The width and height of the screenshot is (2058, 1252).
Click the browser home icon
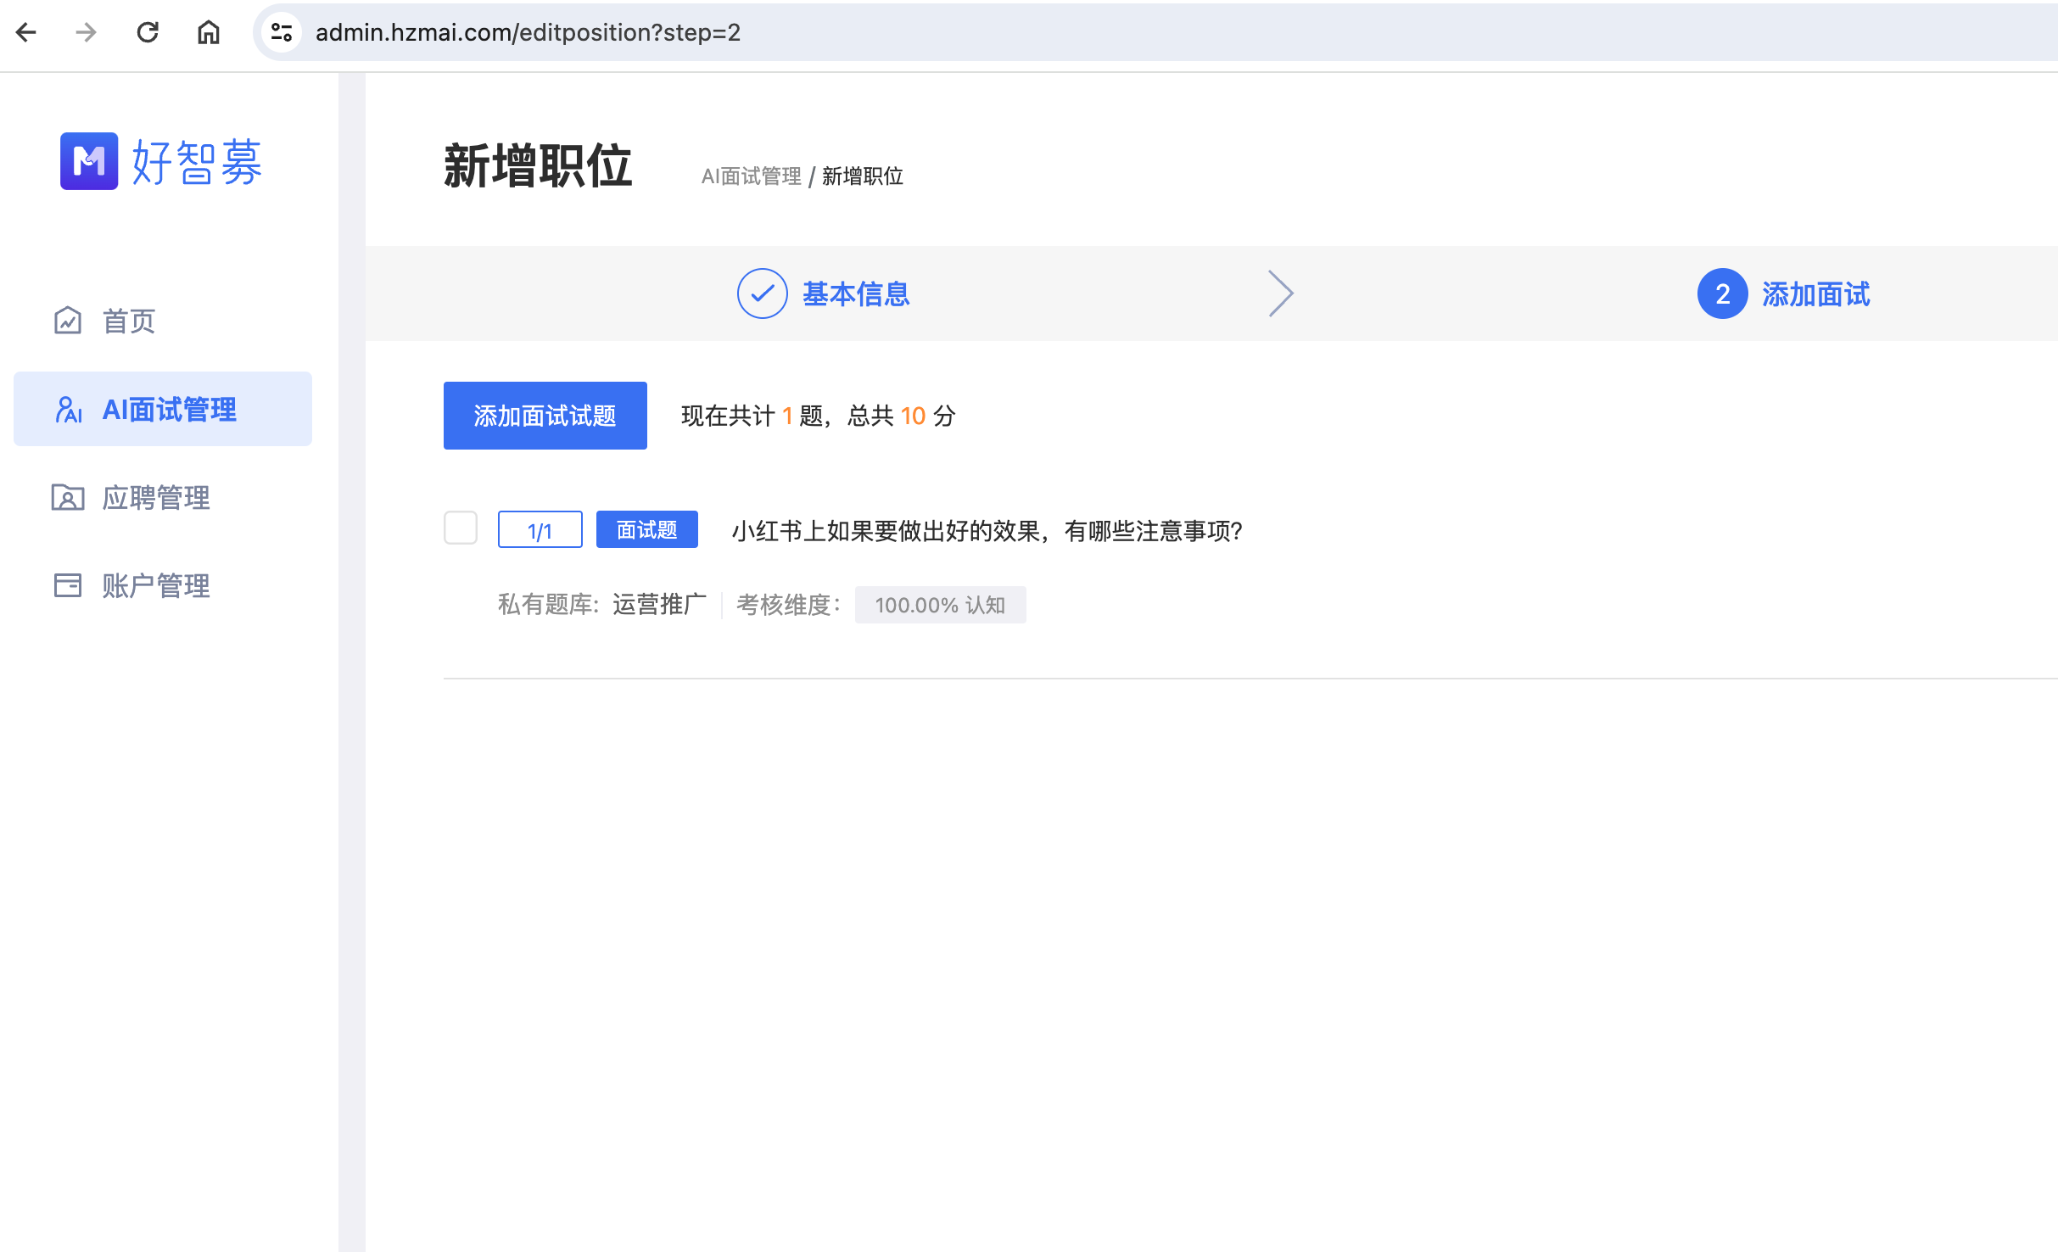click(x=208, y=32)
